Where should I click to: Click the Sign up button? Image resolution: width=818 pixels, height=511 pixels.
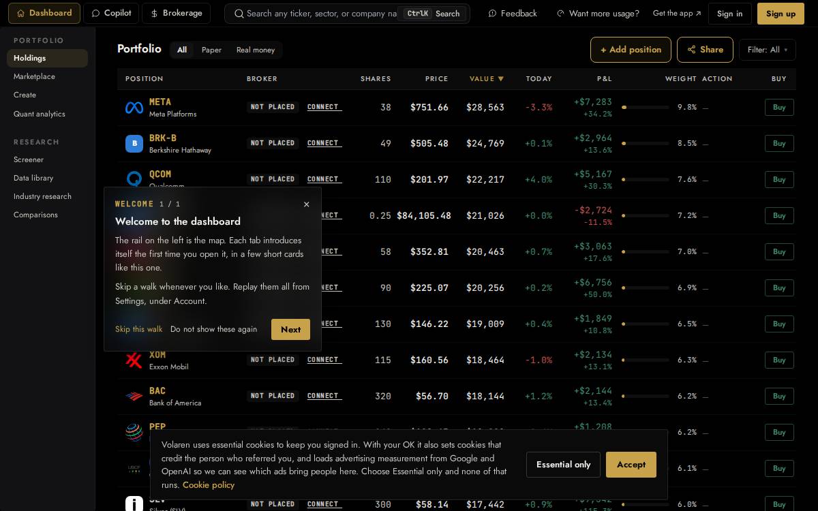[x=781, y=14]
